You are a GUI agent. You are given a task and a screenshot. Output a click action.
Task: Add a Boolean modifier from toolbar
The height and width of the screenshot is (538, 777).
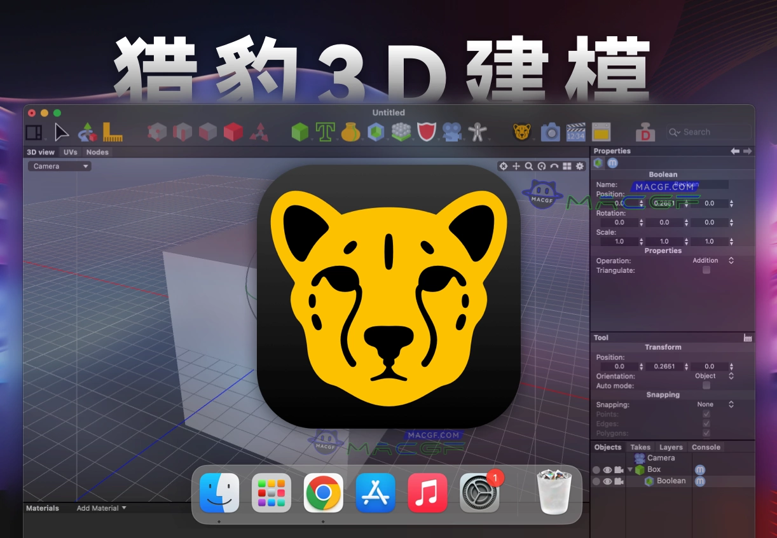(x=376, y=132)
